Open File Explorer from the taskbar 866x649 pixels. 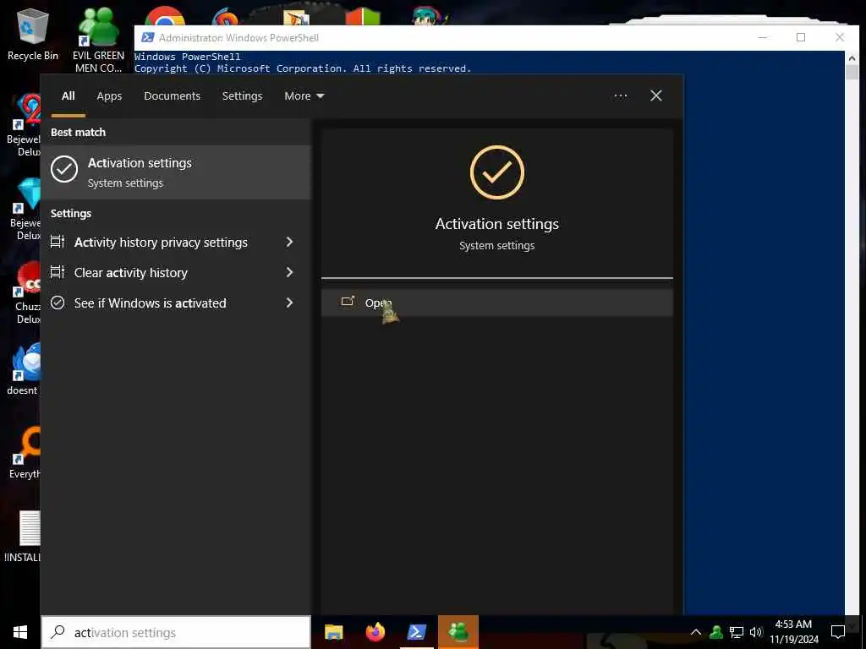click(x=333, y=632)
